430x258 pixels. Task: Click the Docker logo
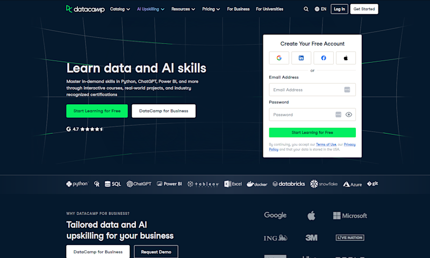(x=257, y=184)
